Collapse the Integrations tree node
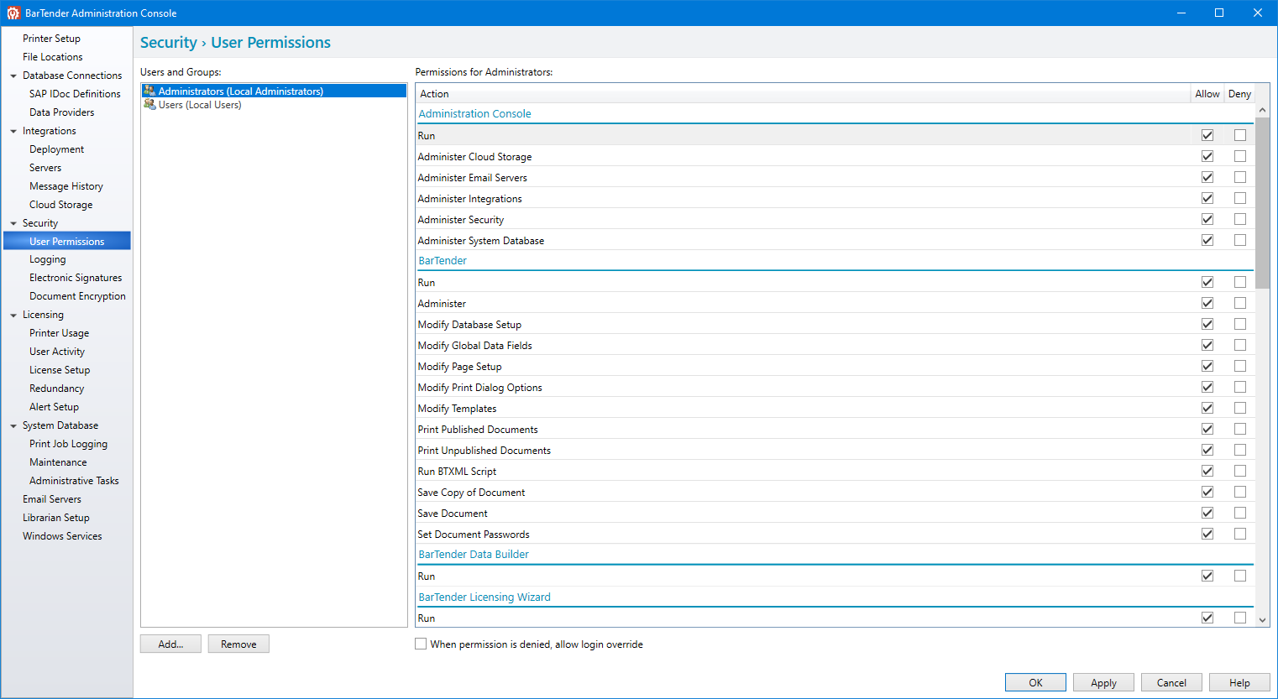 point(13,131)
